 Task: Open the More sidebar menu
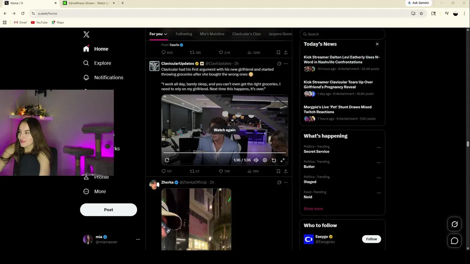click(x=95, y=191)
